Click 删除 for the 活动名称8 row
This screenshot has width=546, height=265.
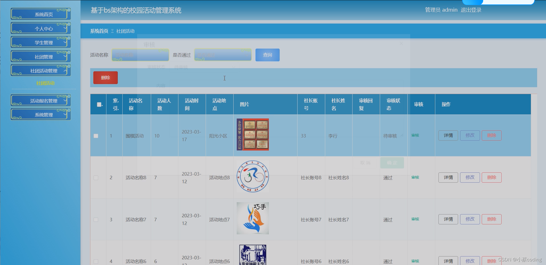tap(491, 178)
